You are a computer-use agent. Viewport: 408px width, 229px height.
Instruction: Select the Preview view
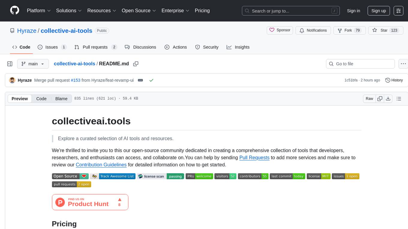[20, 99]
